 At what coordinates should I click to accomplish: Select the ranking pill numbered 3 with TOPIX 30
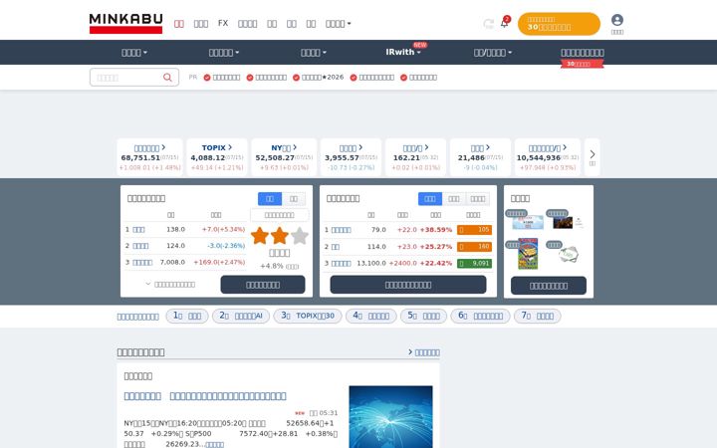308,316
